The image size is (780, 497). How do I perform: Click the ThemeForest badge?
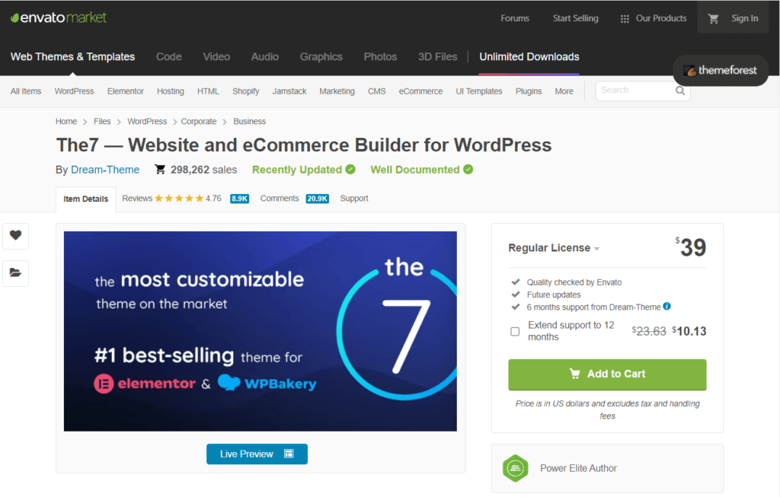tap(721, 71)
